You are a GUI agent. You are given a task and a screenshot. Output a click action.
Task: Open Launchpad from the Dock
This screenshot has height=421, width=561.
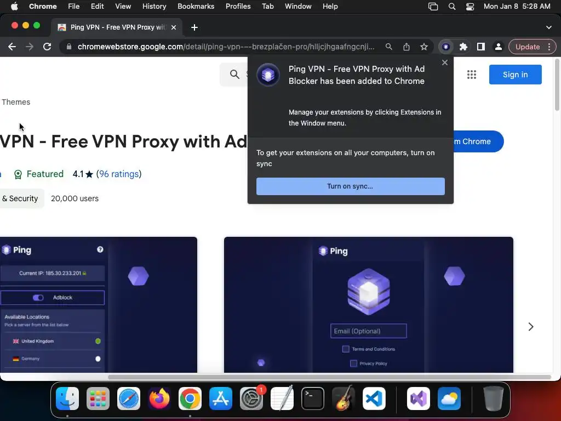pos(98,399)
